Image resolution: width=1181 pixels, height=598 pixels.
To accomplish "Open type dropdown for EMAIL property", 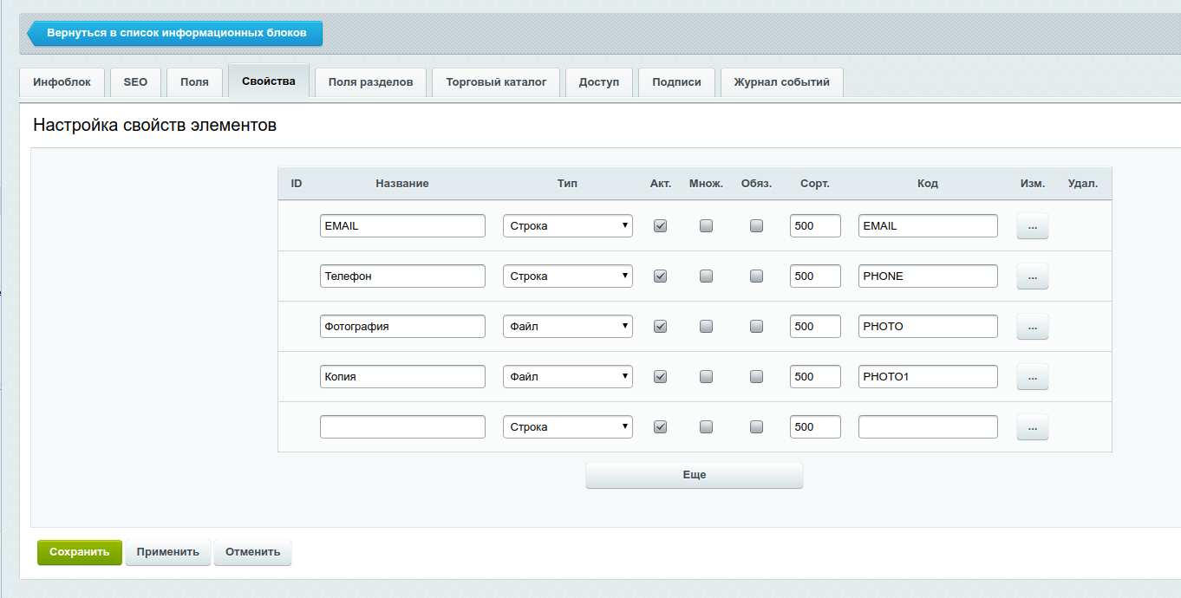I will tap(568, 226).
